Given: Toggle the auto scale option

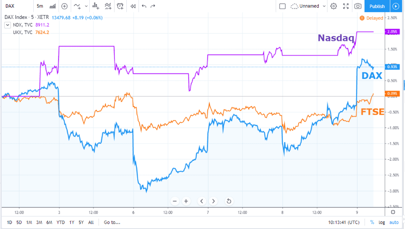Looking at the screenshot, I should (x=394, y=222).
